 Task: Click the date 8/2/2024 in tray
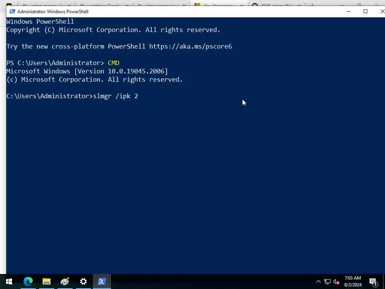pos(353,285)
